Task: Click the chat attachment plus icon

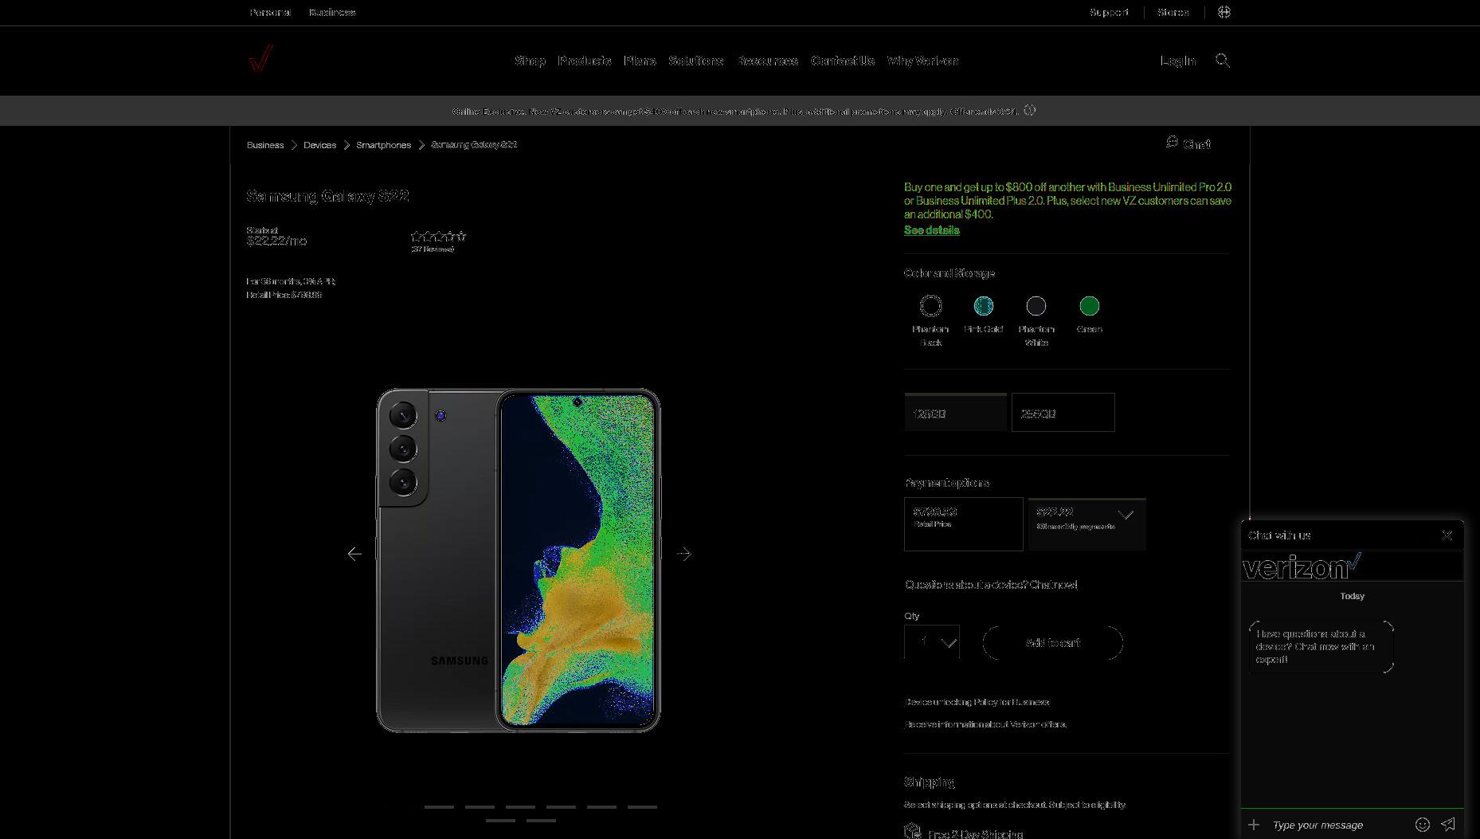Action: click(1254, 825)
